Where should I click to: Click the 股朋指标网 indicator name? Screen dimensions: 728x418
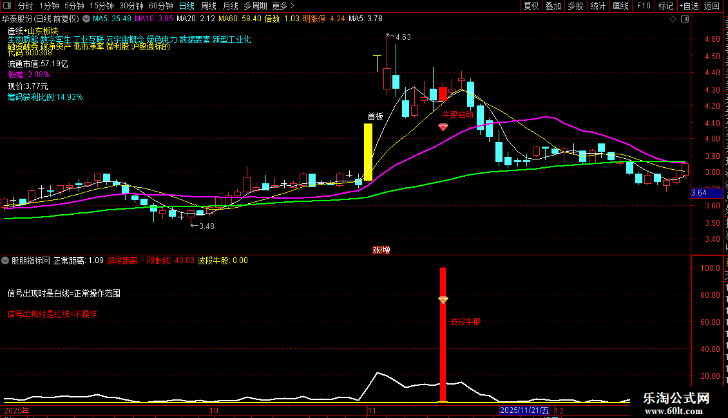(31, 261)
